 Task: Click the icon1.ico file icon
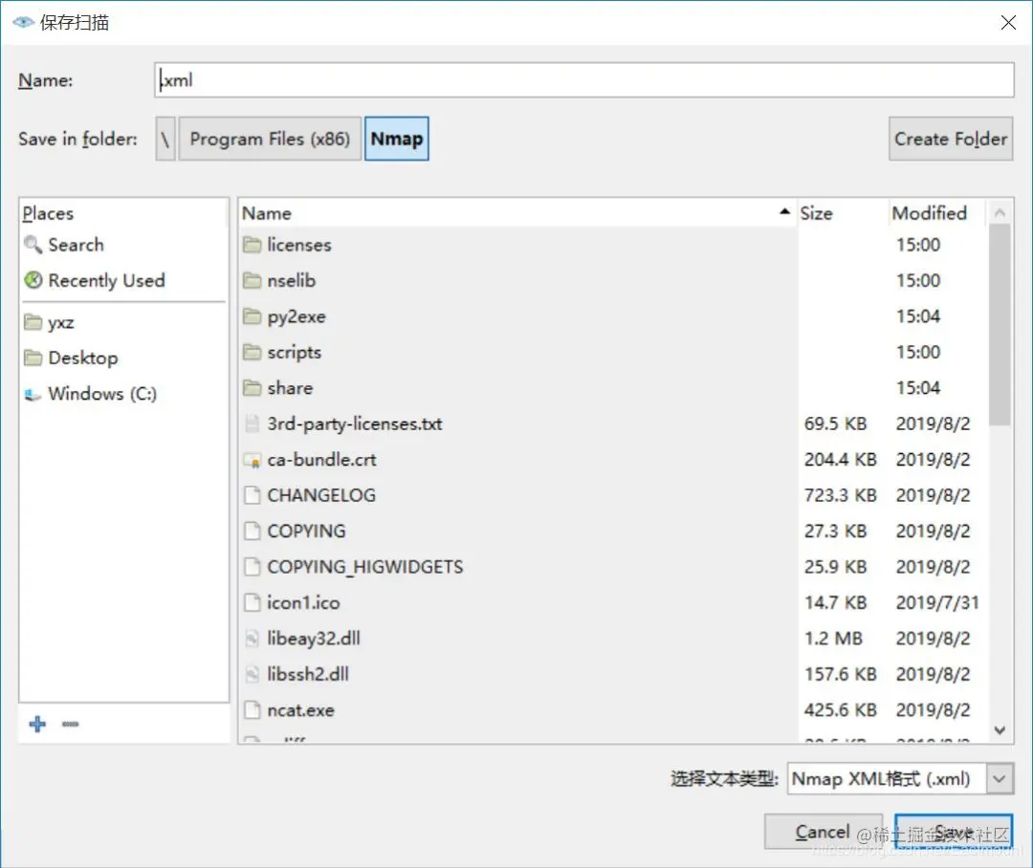(252, 602)
